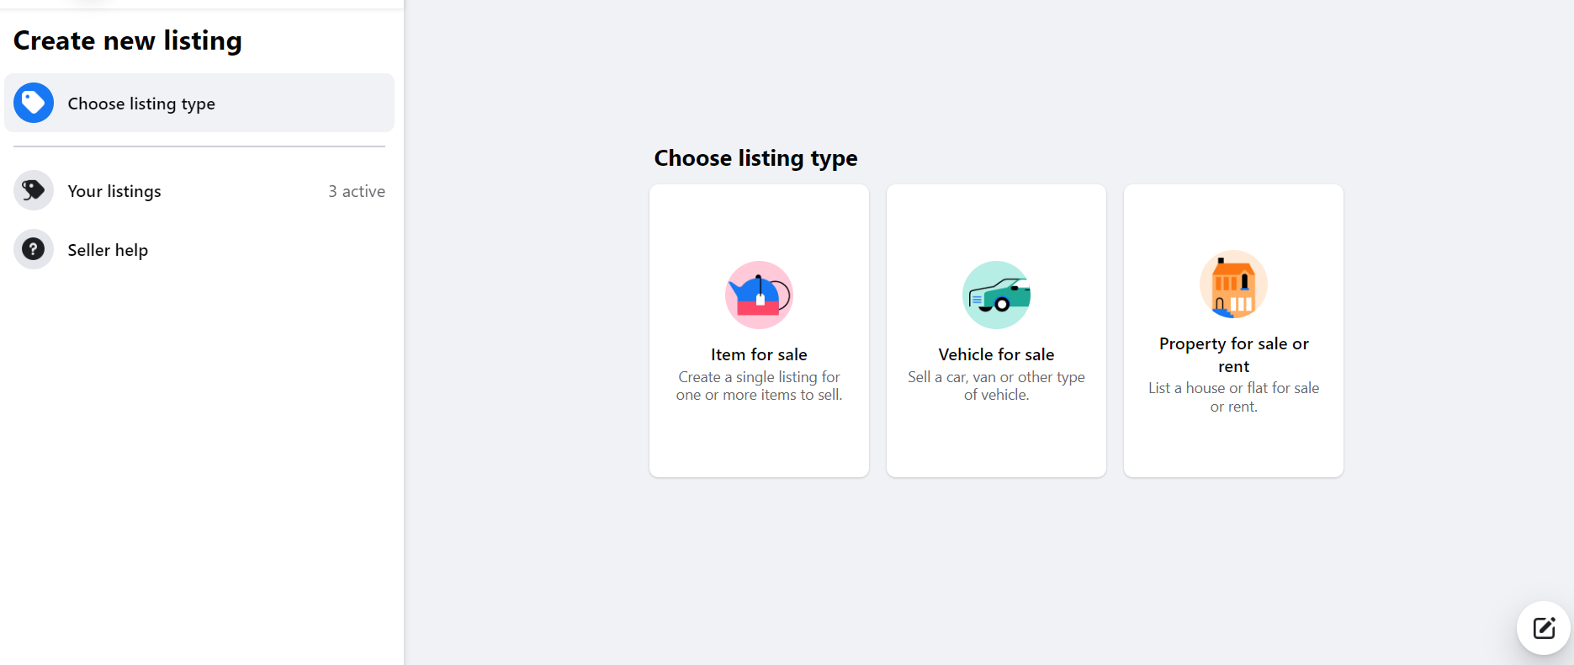
Task: Select the Choose listing type label
Action: click(141, 104)
